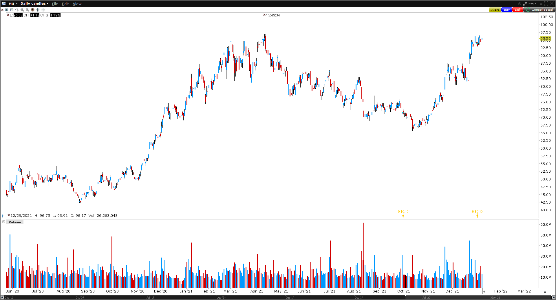Click the small square at bottom-right of axis
This screenshot has width=556, height=300.
(x=545, y=292)
